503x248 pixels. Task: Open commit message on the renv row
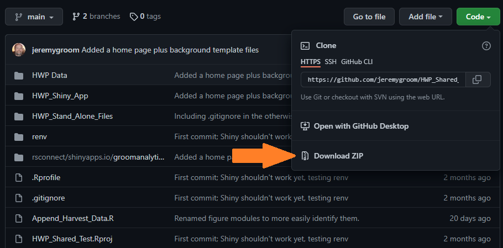point(233,137)
